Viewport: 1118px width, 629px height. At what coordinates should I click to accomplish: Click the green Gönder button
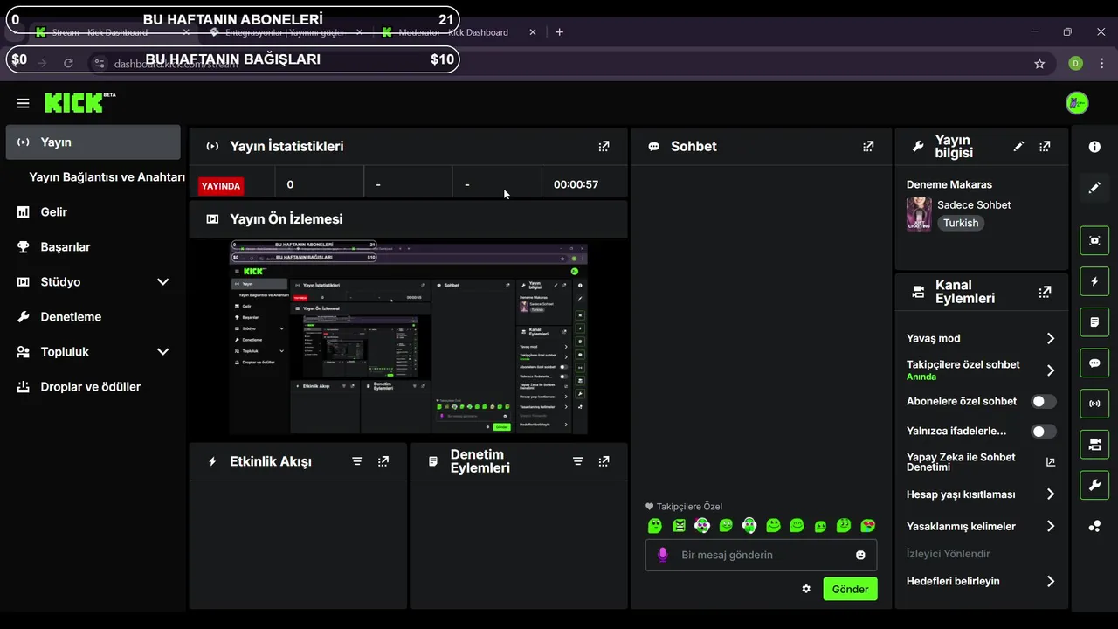850,589
